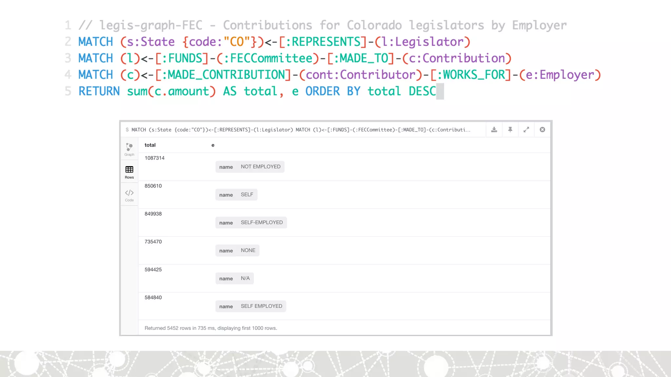Select the 'e' column header
This screenshot has width=671, height=377.
213,145
